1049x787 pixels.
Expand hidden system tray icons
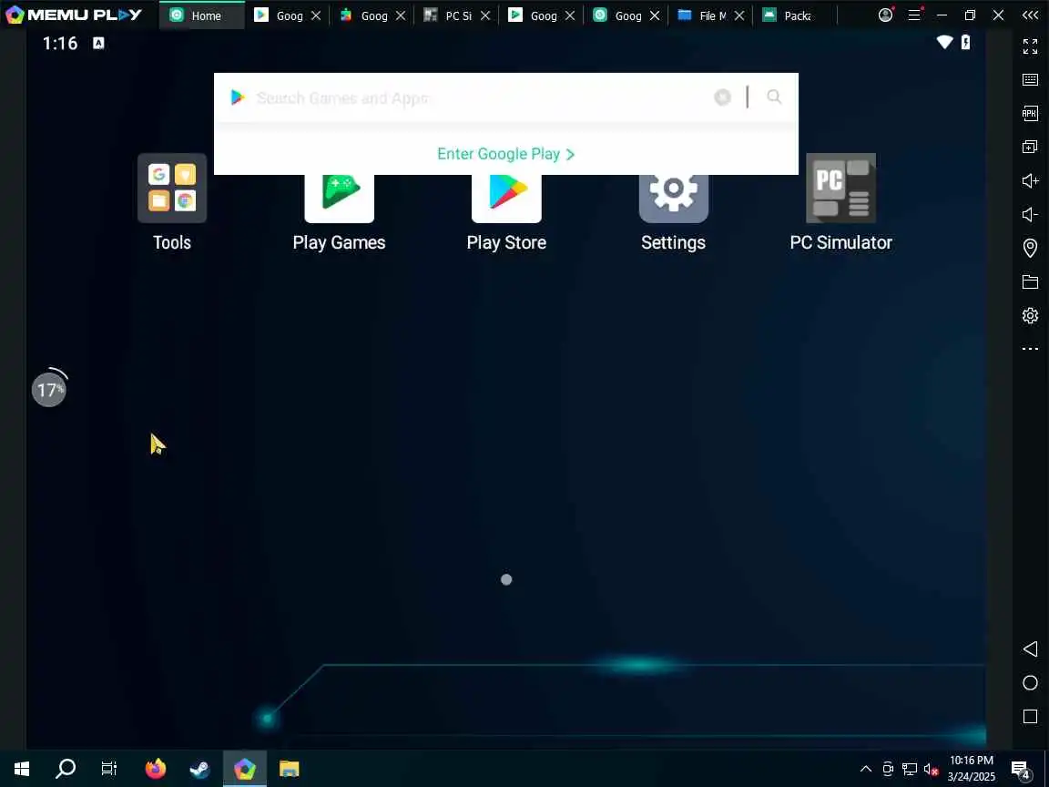(x=866, y=769)
